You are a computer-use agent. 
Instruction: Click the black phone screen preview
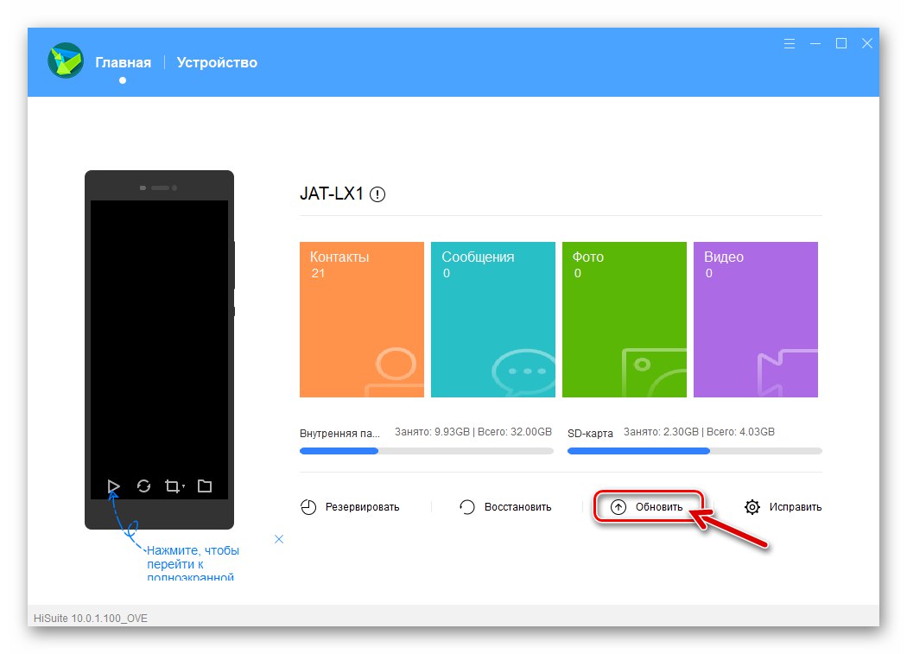point(159,349)
